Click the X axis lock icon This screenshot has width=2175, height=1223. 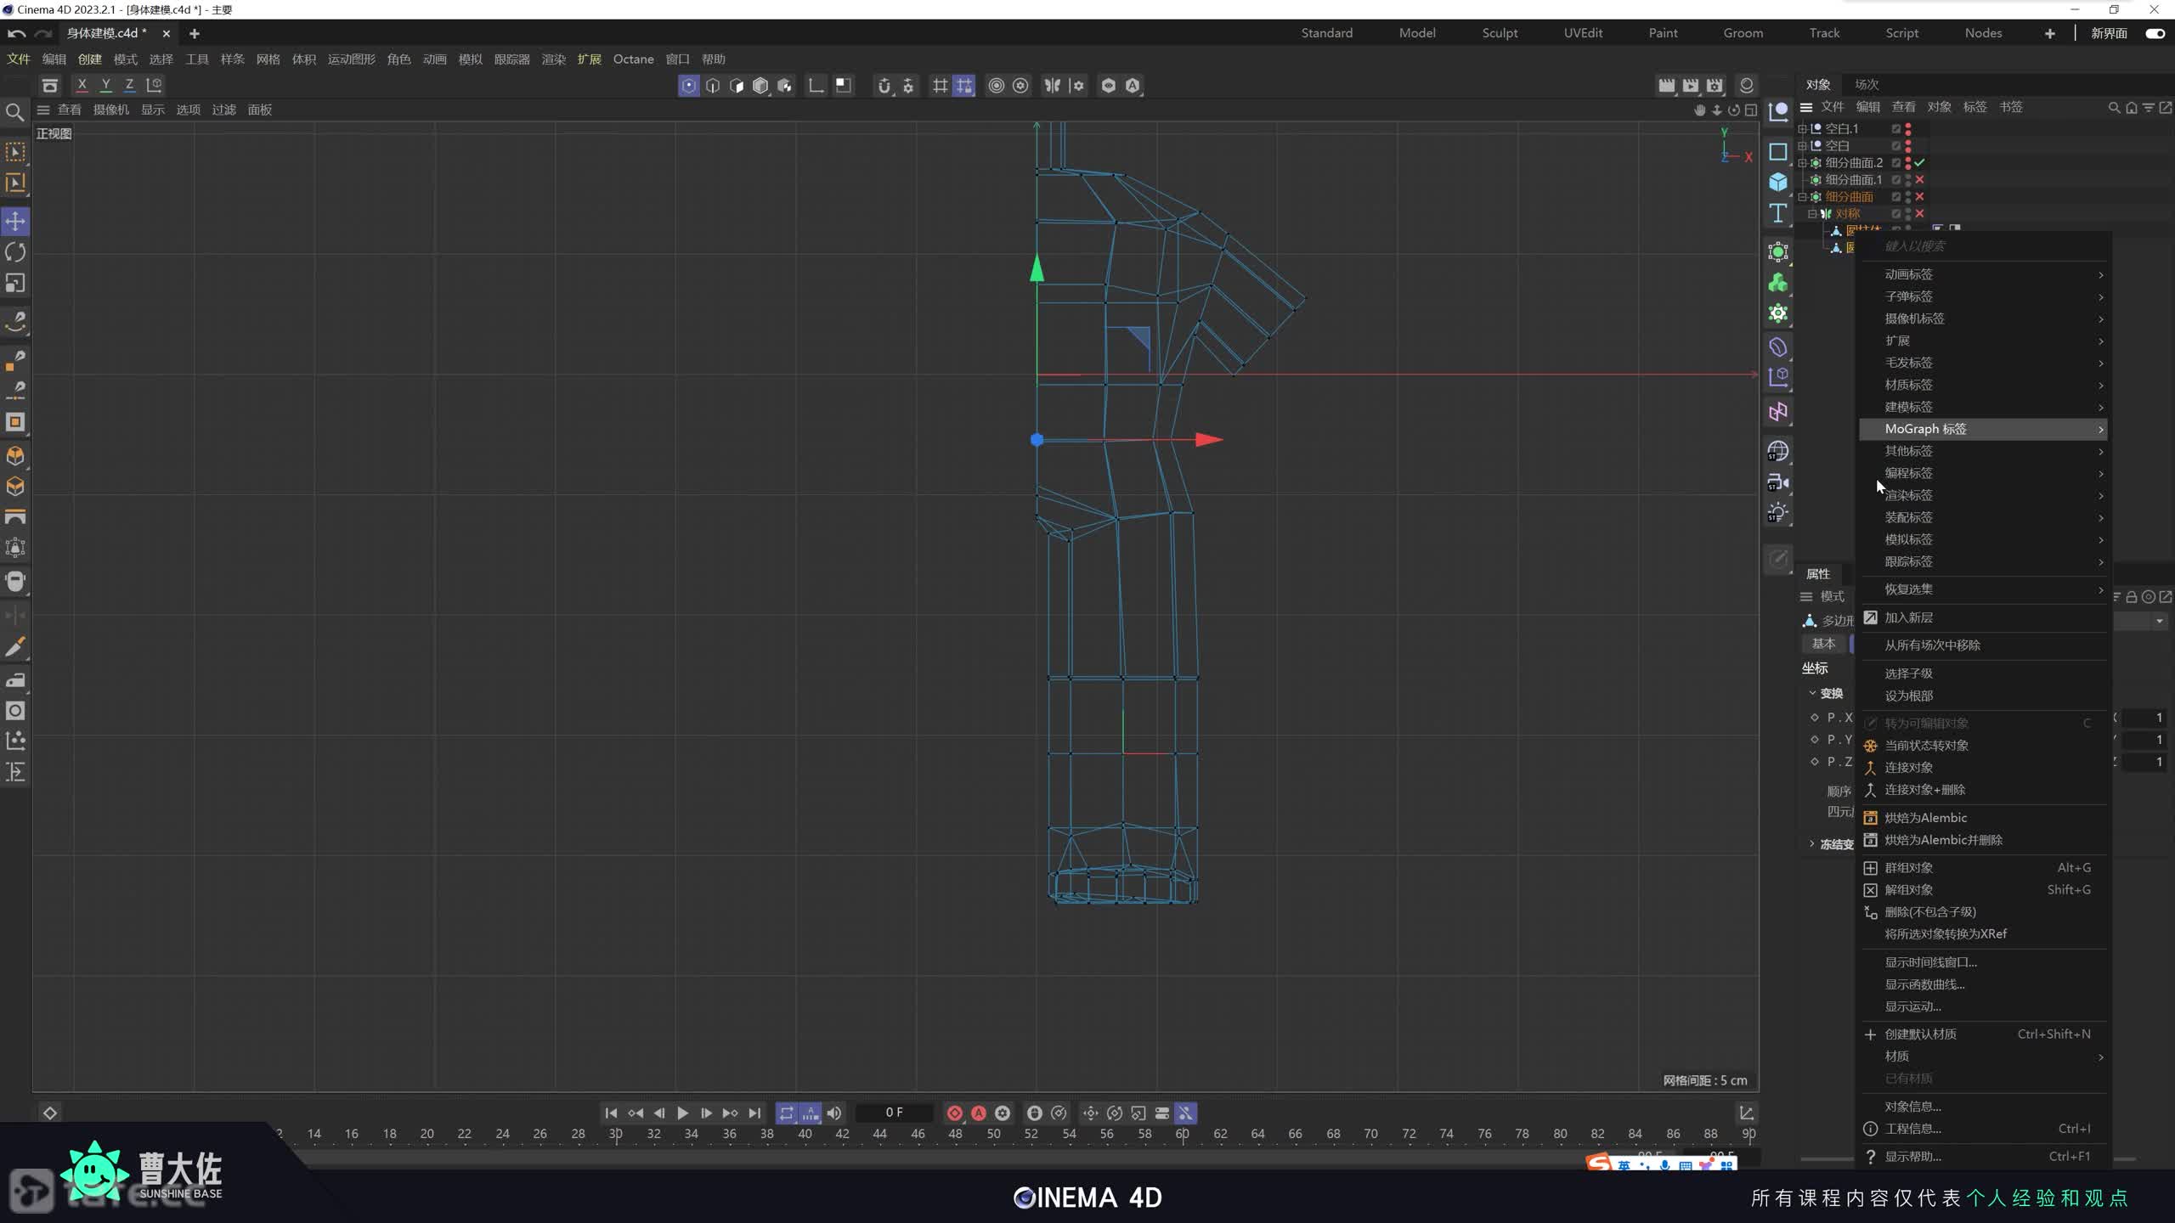82,85
